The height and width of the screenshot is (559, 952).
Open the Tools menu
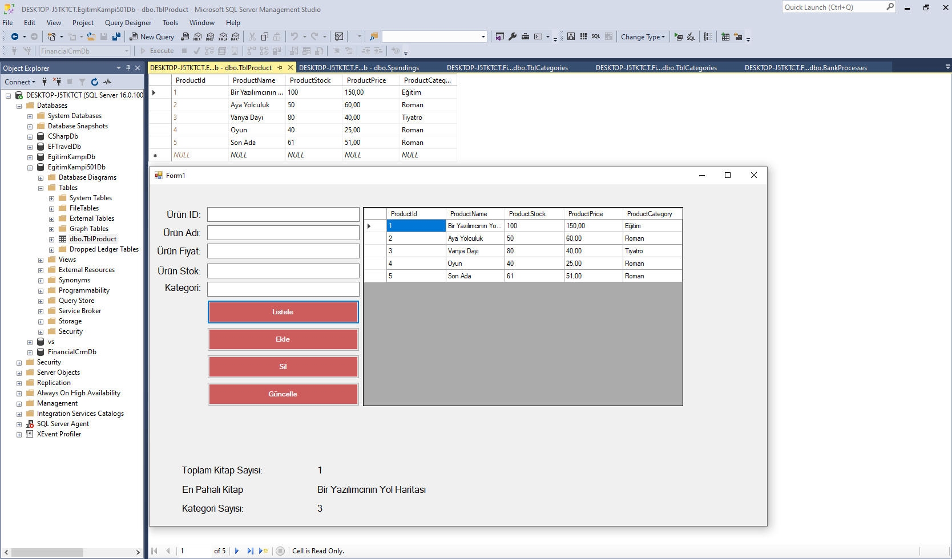coord(170,23)
